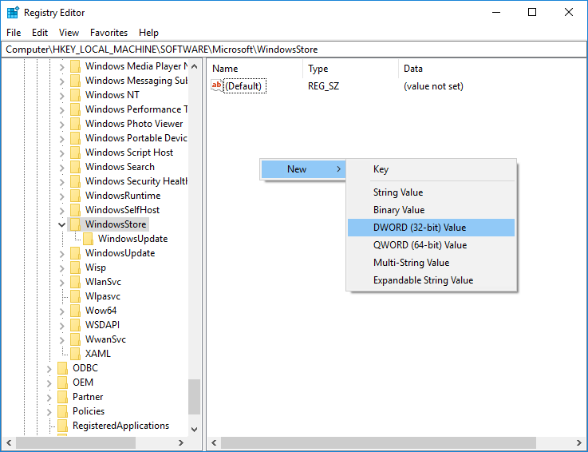Screen dimensions: 588x452
Task: Click the XAML folder icon
Action: click(x=76, y=354)
